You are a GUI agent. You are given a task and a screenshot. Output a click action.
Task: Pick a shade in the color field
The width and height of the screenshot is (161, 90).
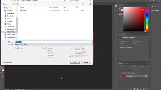pos(134,19)
